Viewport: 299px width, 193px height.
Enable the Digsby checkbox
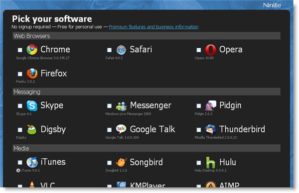pyautogui.click(x=20, y=130)
